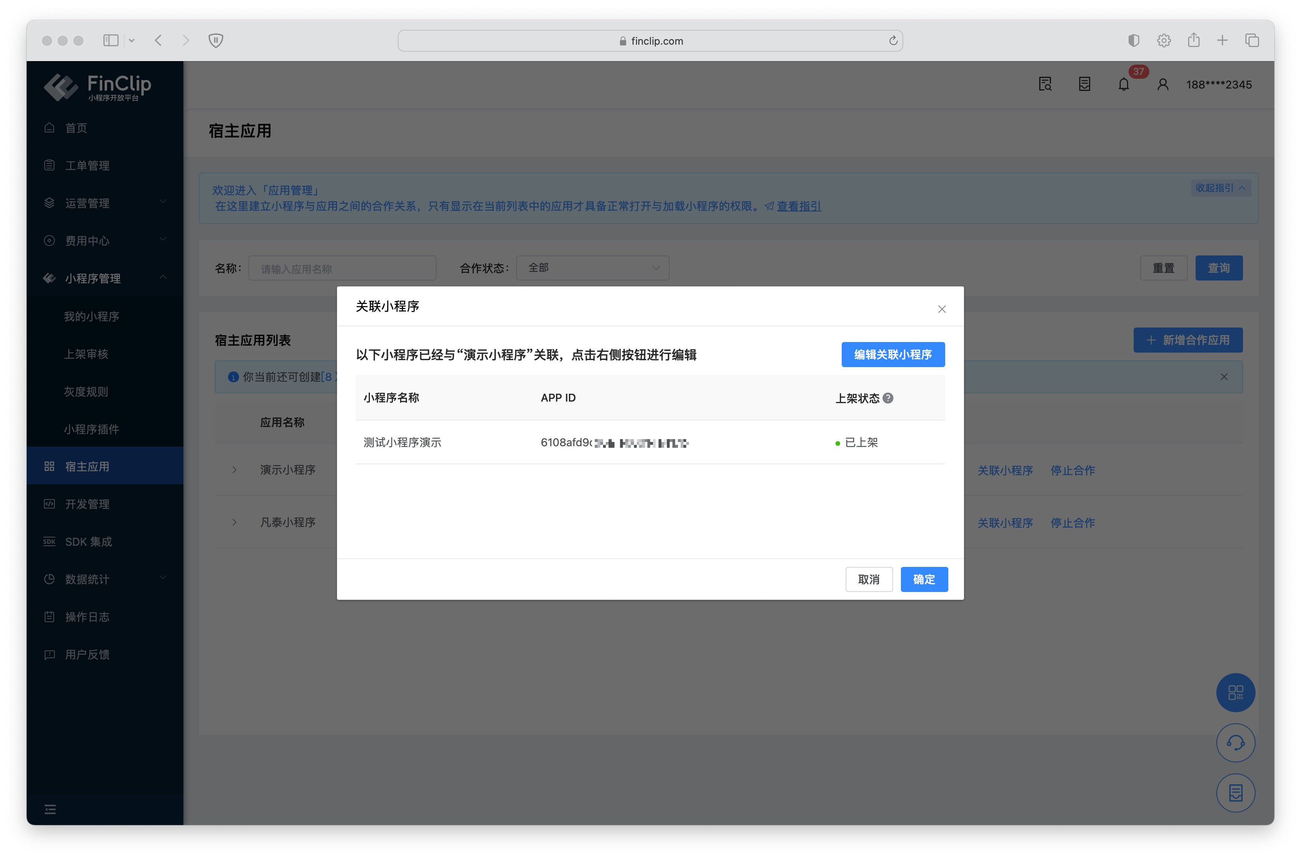Screen dimensions: 1301x858
Task: Close the 关联小程序 dialog
Action: point(941,309)
